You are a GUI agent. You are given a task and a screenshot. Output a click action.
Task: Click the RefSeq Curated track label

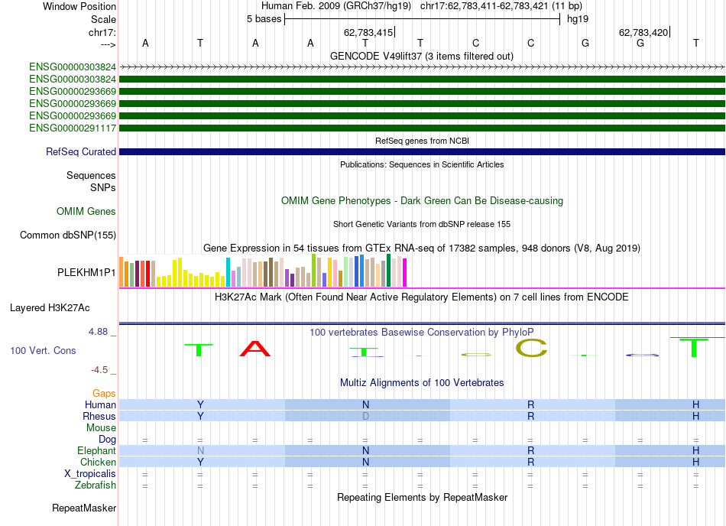81,152
